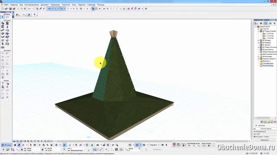Select the Morph tool
Viewport: 277px width, 155px height.
pyautogui.click(x=7, y=40)
